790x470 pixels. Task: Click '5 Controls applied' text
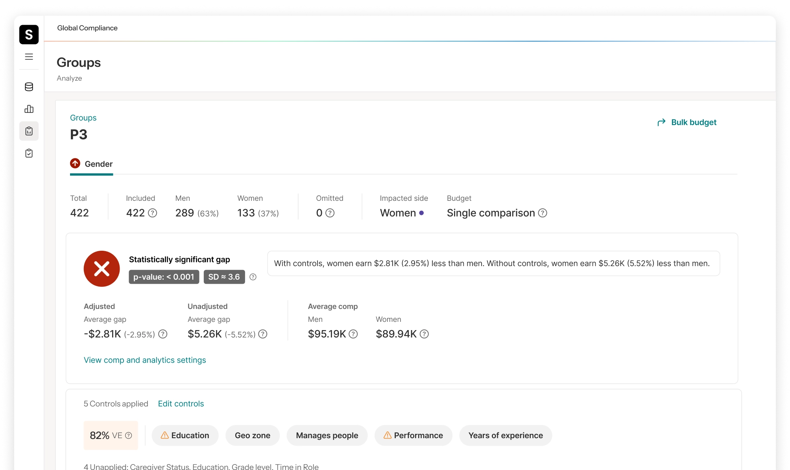tap(116, 404)
